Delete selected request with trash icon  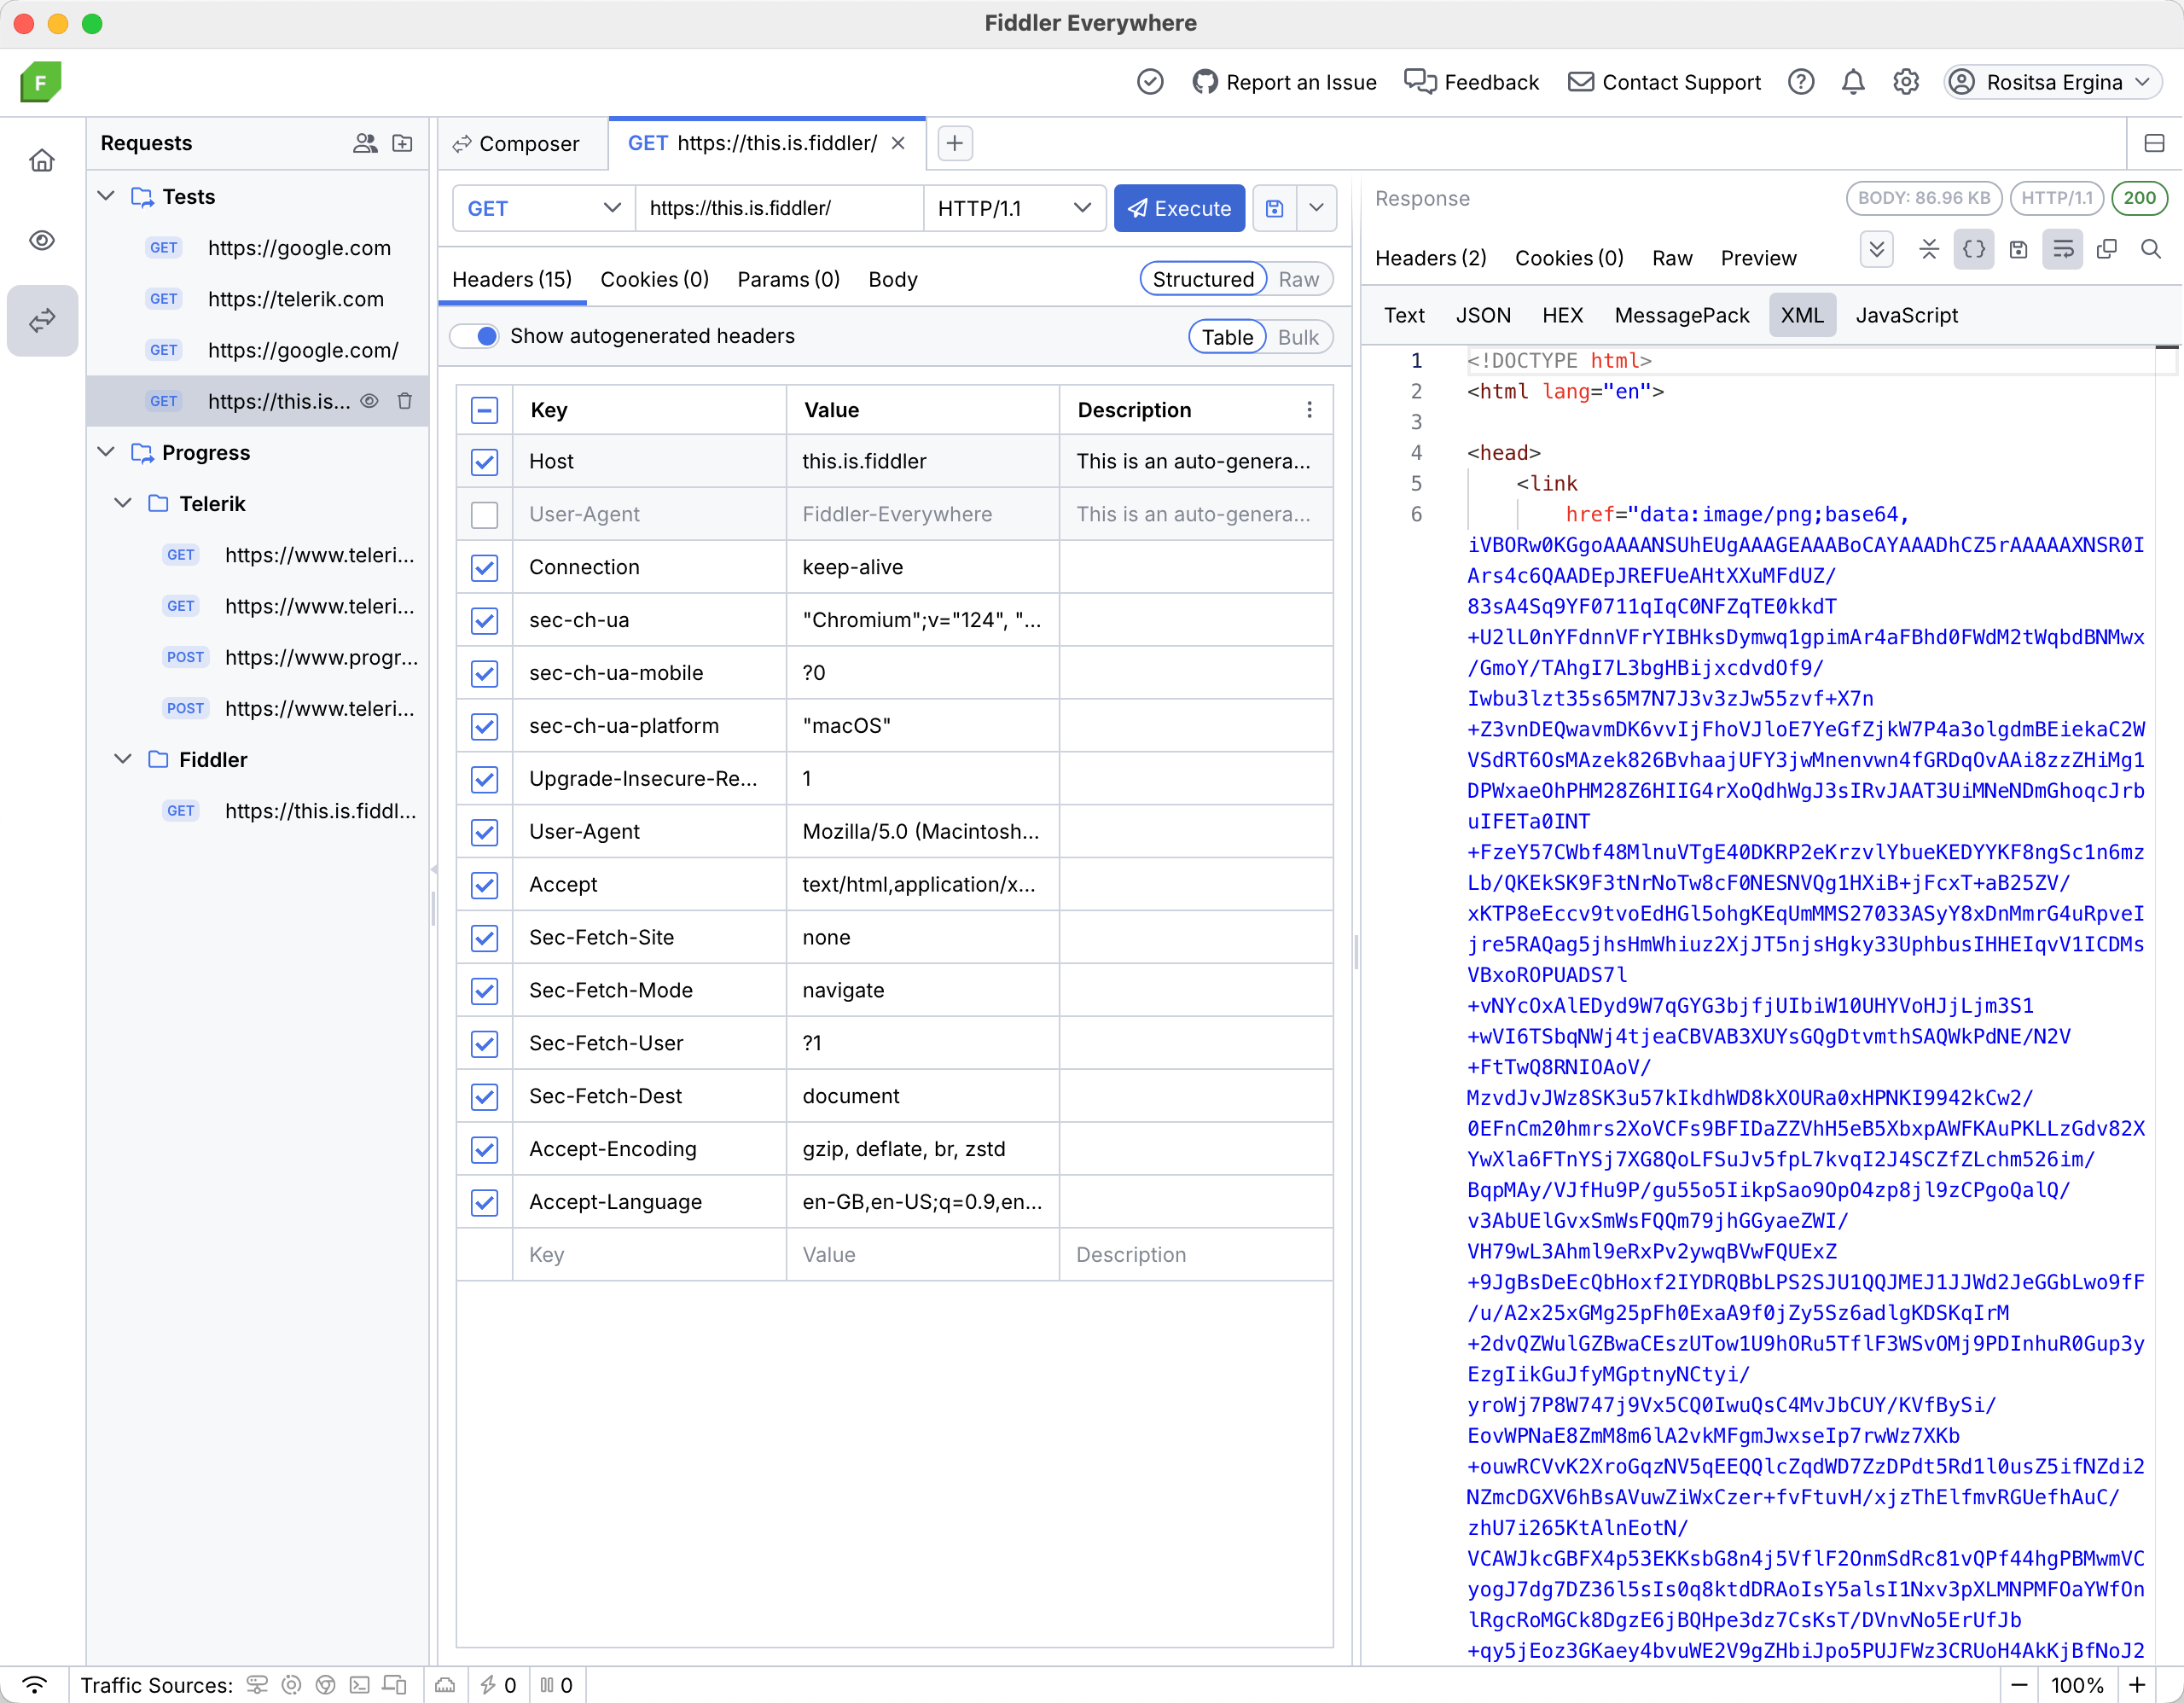pos(405,401)
